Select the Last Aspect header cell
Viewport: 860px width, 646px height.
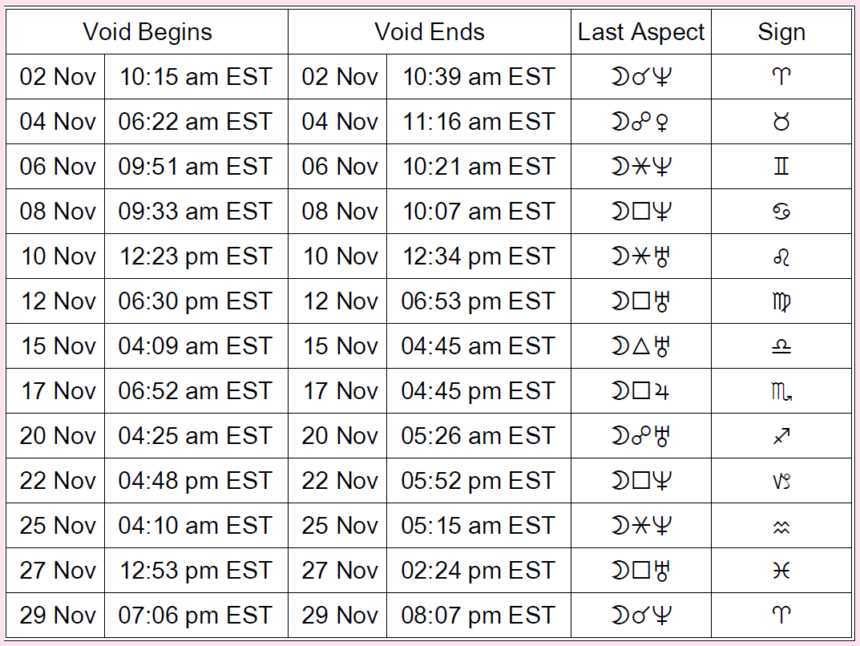point(641,32)
